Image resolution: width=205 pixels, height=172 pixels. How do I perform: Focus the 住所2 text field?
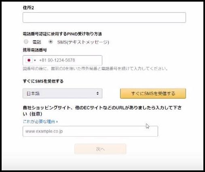[104, 17]
